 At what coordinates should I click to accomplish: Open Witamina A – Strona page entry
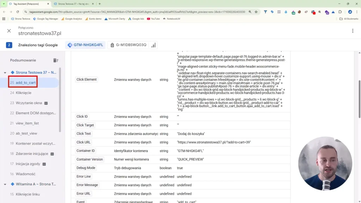pos(36,184)
